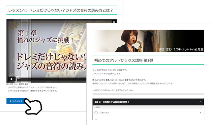Collapse the 第1章 chapter with up chevron
This screenshot has height=125, width=211.
200,102
